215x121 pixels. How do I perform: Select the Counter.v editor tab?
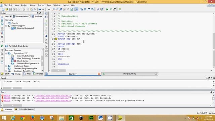point(73,74)
